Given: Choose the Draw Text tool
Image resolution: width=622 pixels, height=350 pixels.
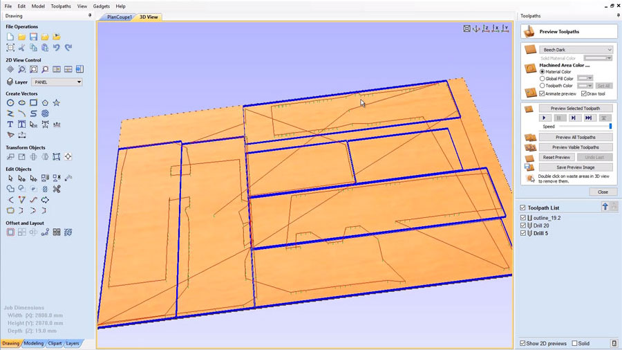Looking at the screenshot, I should point(10,125).
